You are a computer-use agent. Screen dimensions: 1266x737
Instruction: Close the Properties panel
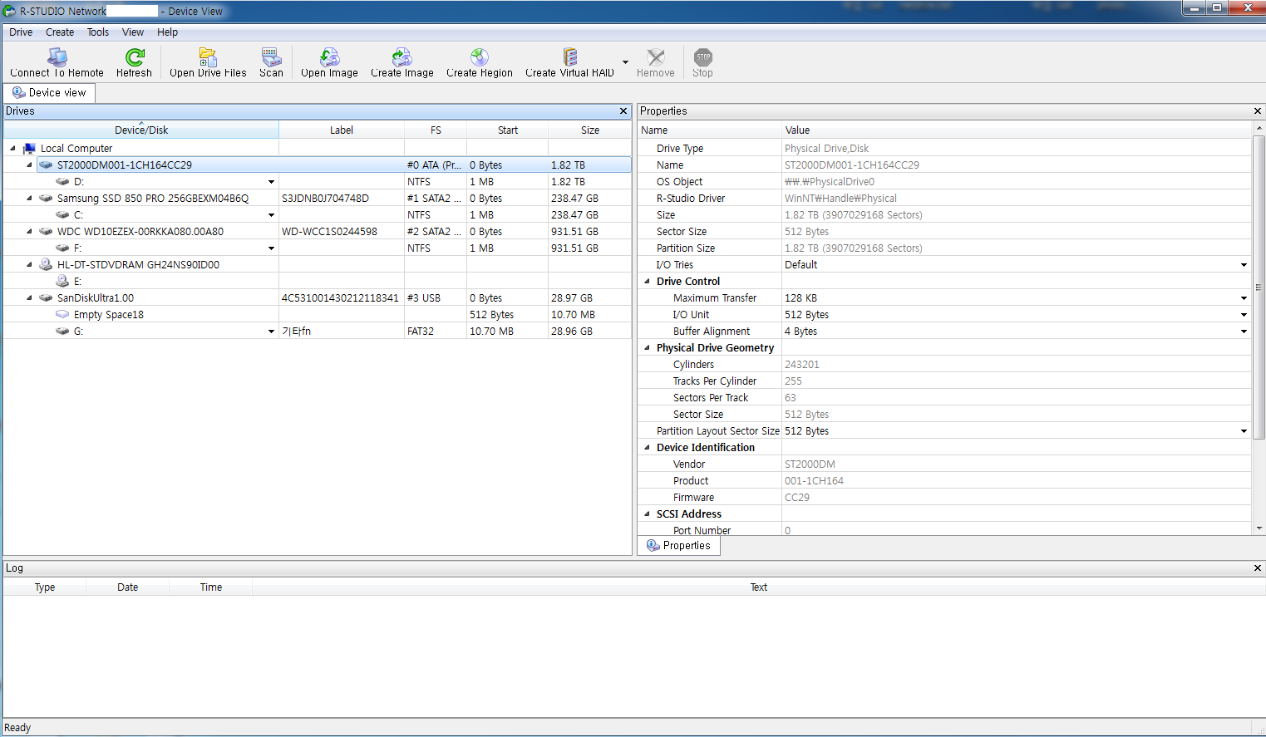coord(1257,111)
